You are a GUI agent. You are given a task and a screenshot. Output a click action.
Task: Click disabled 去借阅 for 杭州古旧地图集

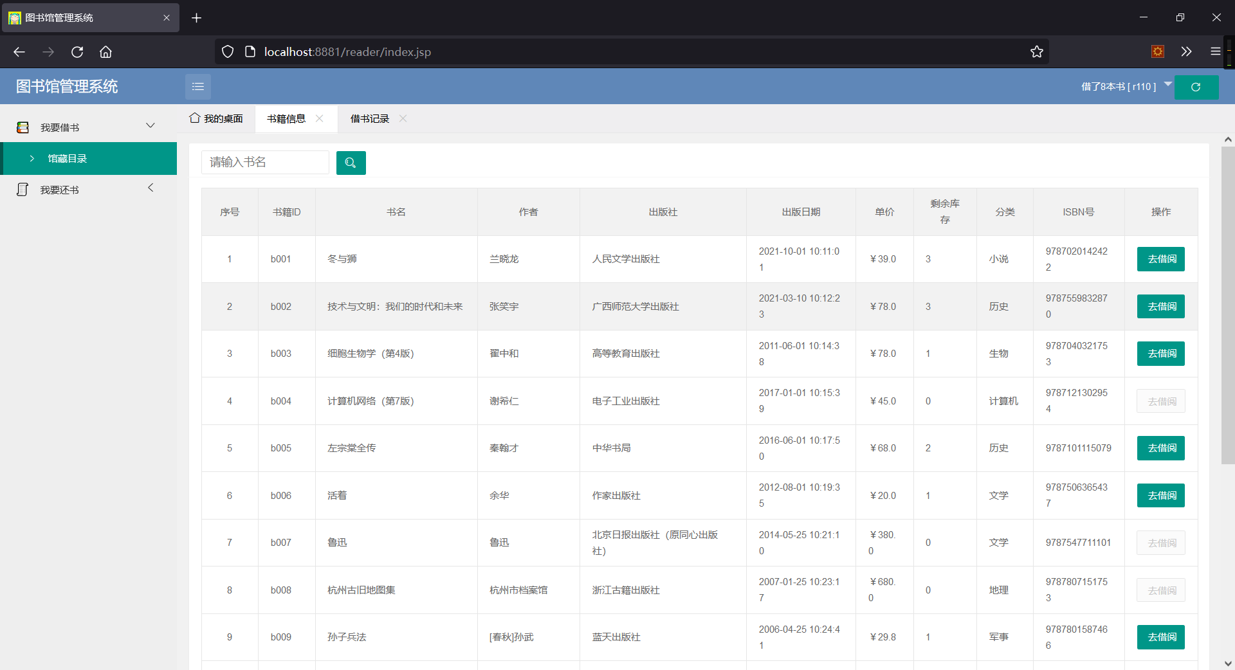(x=1161, y=590)
